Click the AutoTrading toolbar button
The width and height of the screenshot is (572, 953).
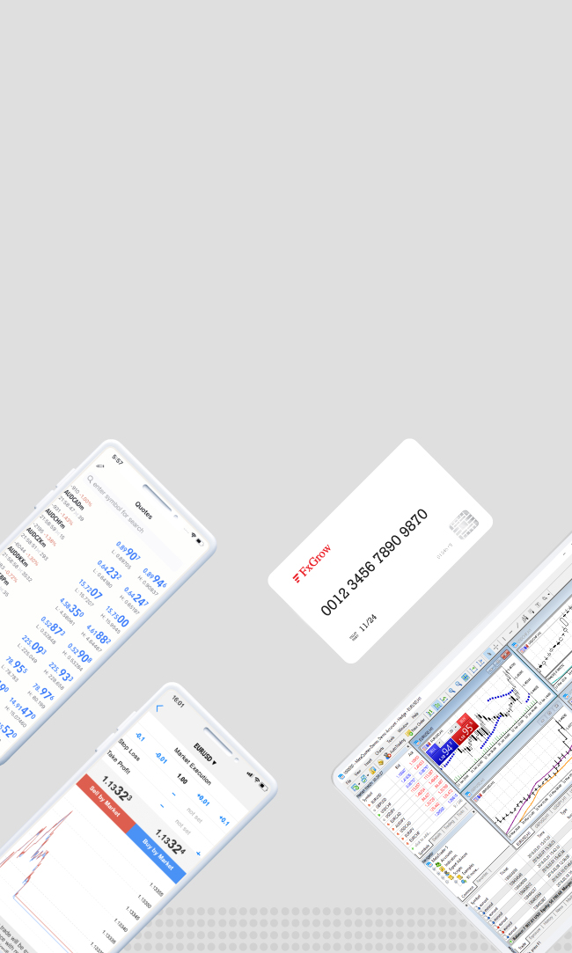[x=396, y=748]
